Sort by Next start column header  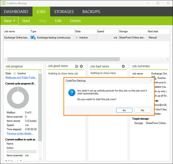[x=158, y=31]
